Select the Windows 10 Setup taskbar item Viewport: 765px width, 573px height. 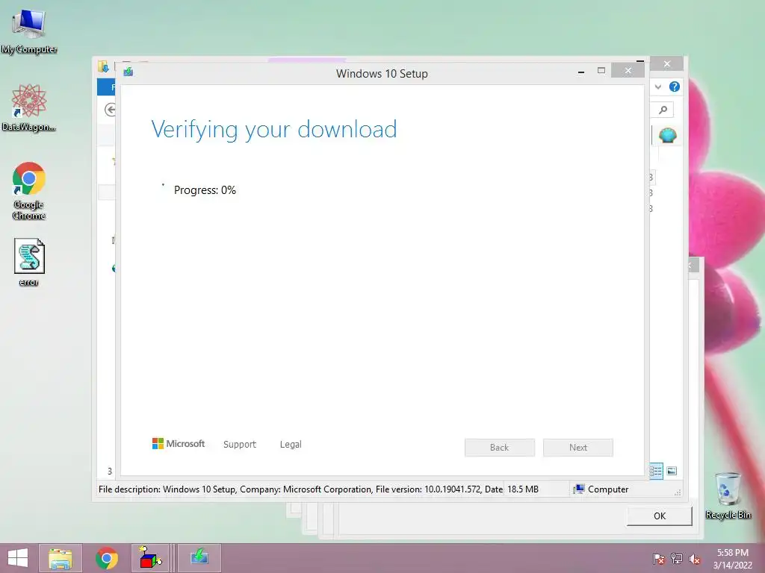(199, 558)
